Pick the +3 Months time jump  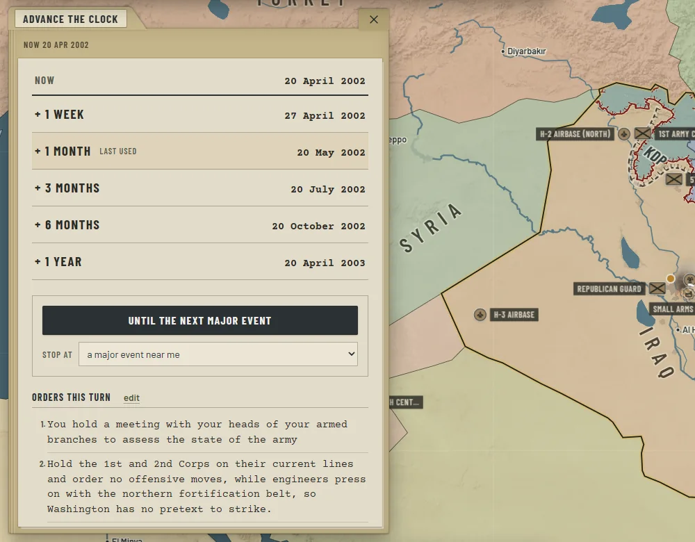[200, 188]
